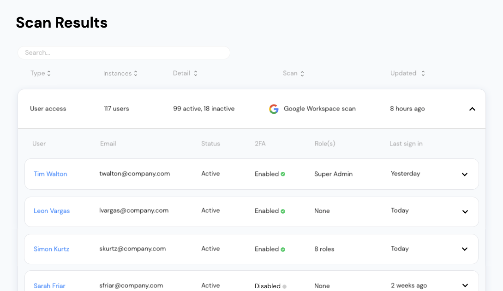Expand Tim Walton row details
Image resolution: width=503 pixels, height=291 pixels.
tap(465, 175)
